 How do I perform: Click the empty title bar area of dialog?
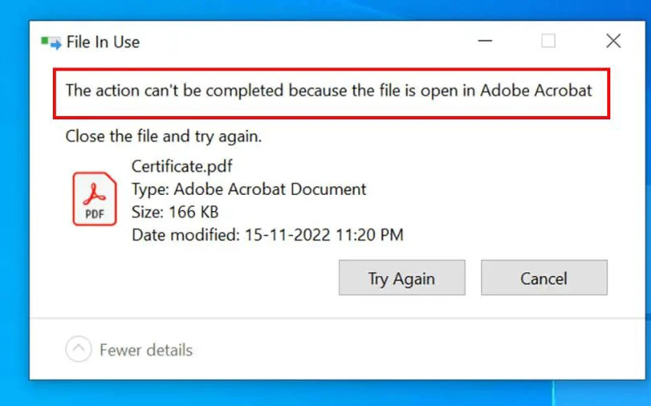(x=309, y=41)
